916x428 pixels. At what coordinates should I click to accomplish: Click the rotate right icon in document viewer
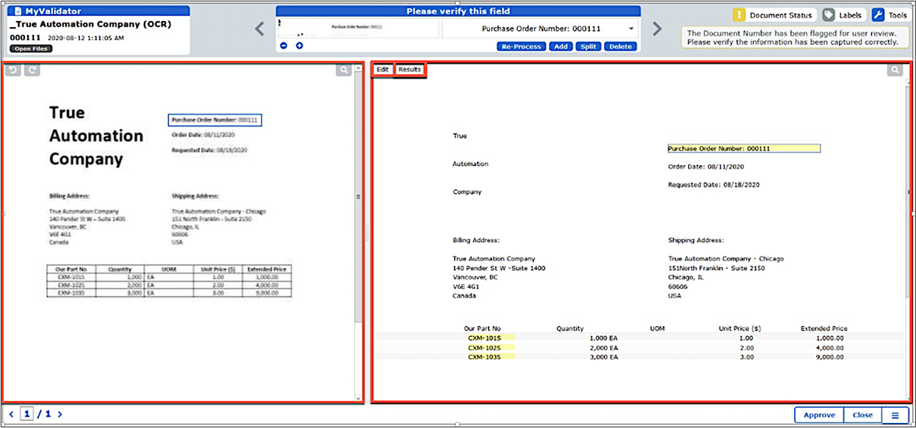click(32, 70)
